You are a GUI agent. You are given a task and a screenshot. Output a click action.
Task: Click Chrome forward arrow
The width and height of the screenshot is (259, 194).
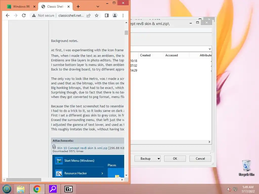tap(16, 15)
